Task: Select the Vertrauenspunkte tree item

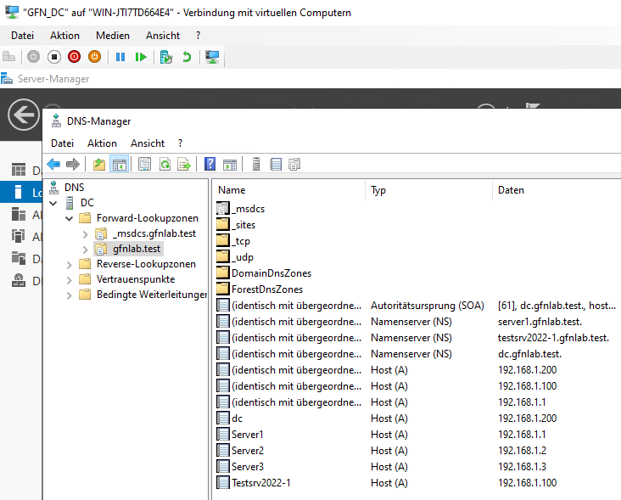Action: [x=135, y=279]
